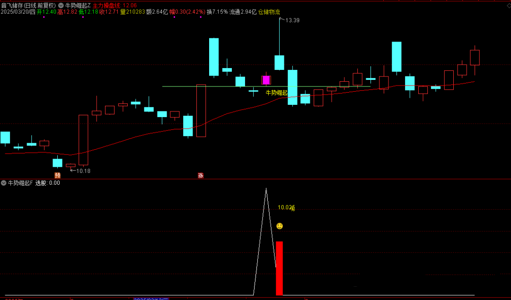Click the yellow smiley face signal icon
511x300 pixels.
(280, 226)
